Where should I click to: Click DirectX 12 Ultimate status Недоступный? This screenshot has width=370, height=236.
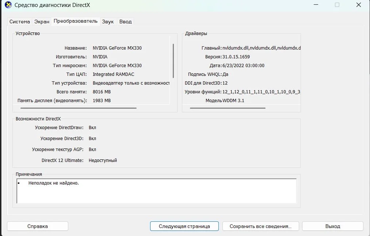pyautogui.click(x=103, y=160)
